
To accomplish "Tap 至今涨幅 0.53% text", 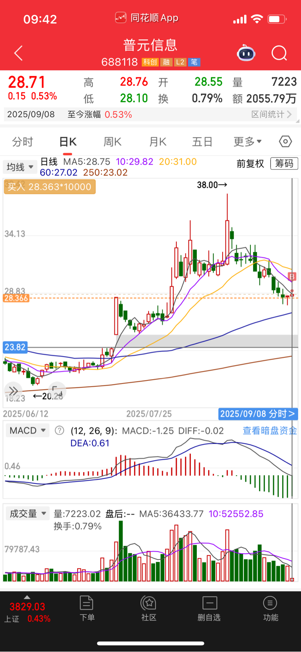I will click(x=100, y=114).
